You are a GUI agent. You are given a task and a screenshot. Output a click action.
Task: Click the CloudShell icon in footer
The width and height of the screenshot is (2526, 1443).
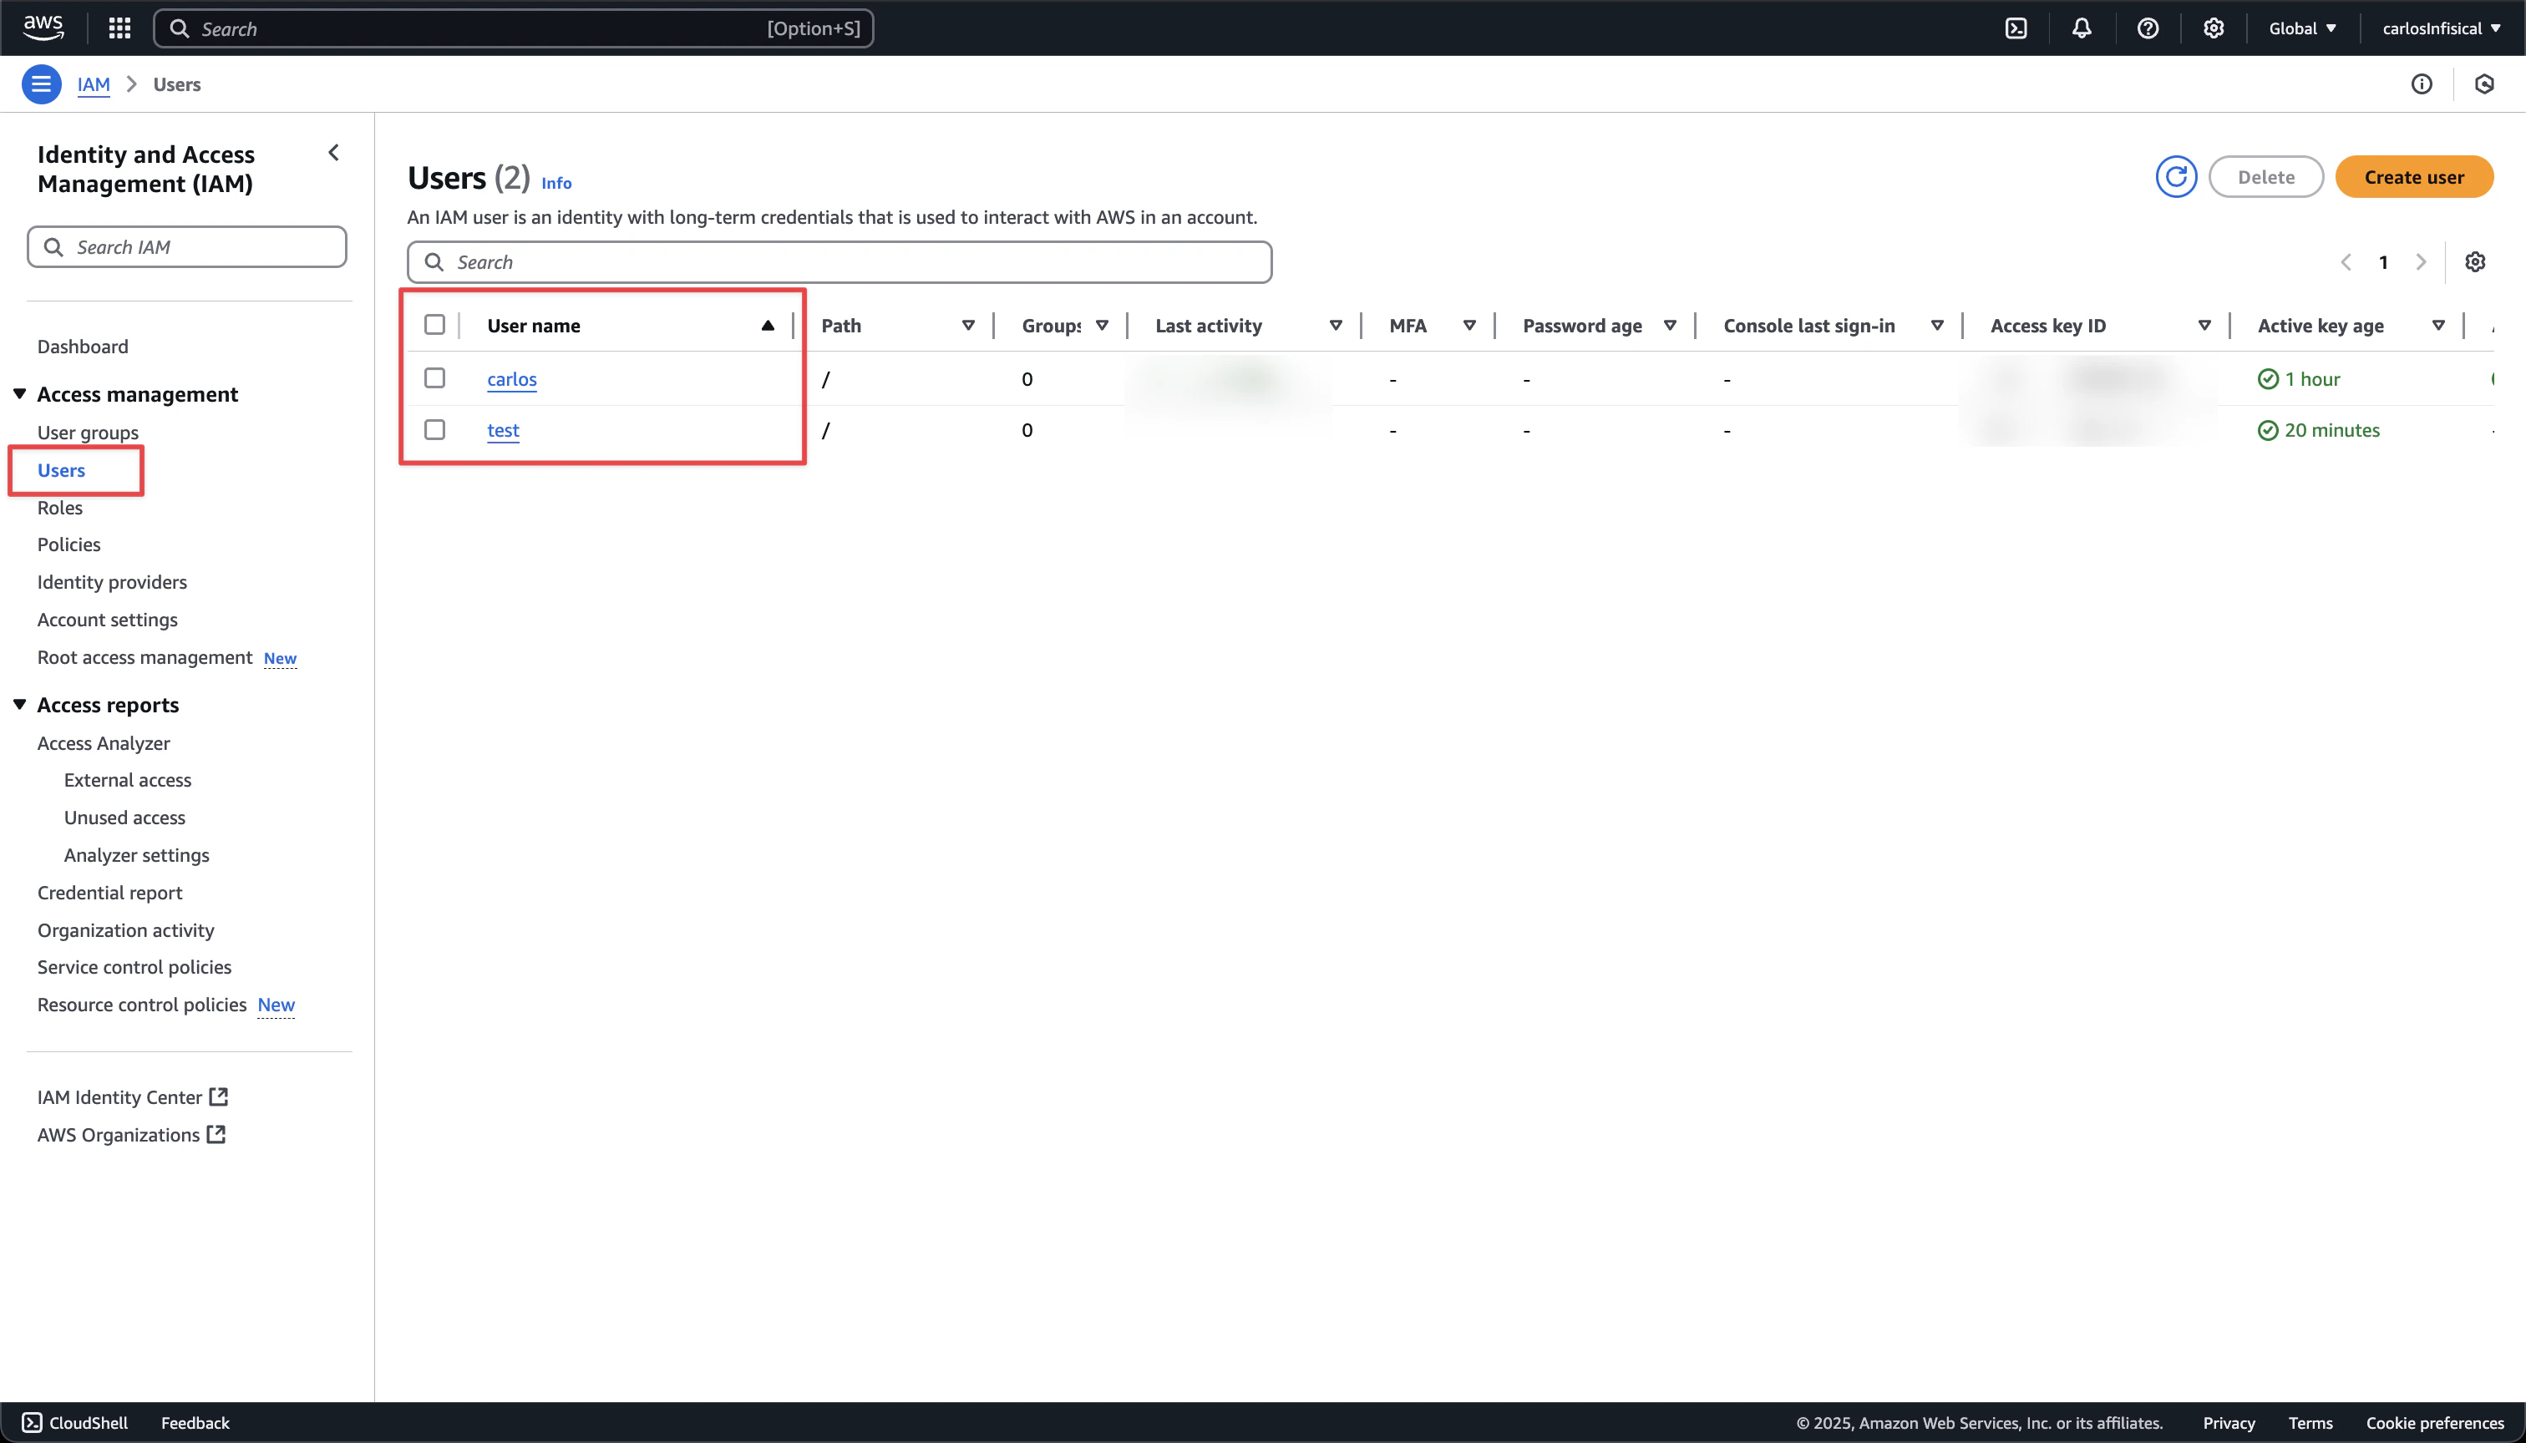[x=32, y=1422]
